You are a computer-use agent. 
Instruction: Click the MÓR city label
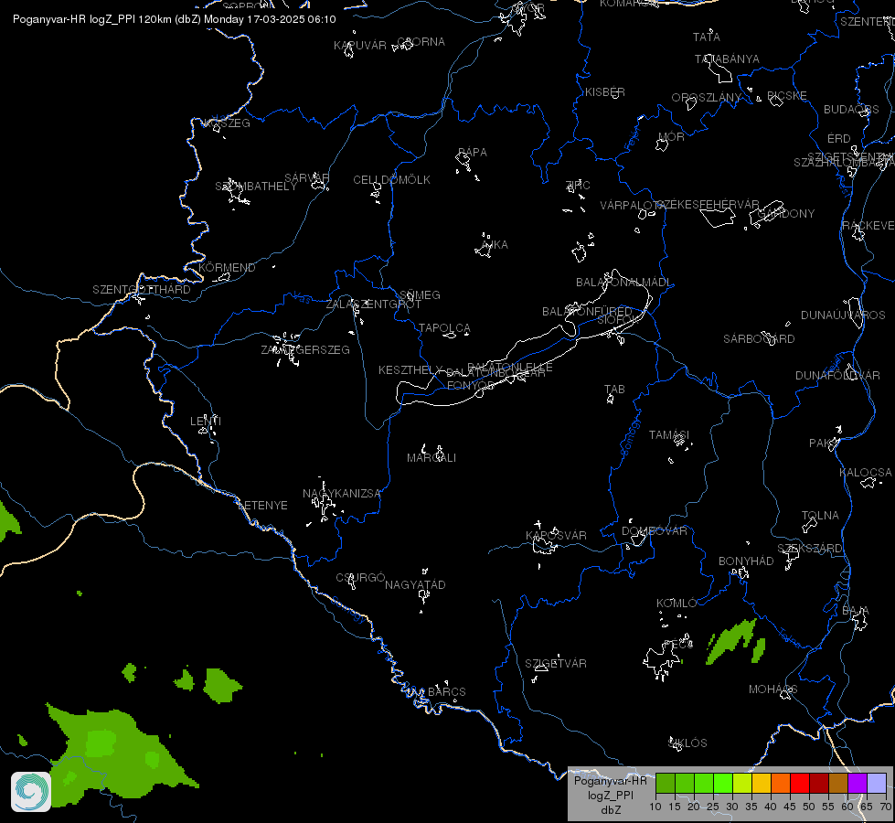click(x=671, y=136)
